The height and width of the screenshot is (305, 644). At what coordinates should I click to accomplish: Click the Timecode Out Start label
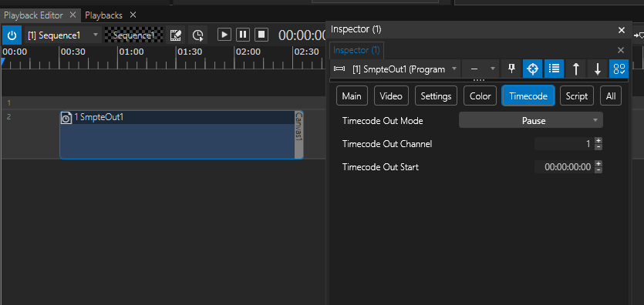pos(380,167)
